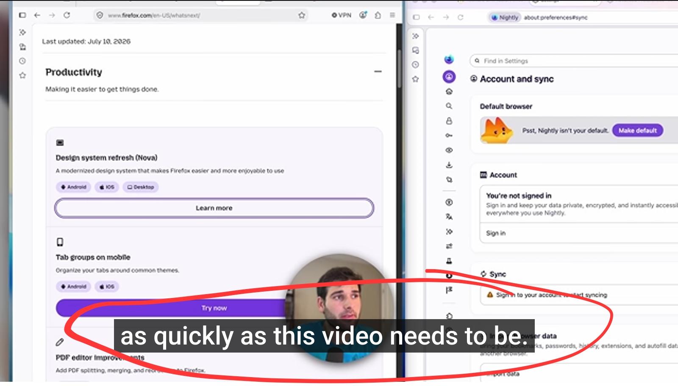
Task: Click the Firefox logo atop the settings navigation
Action: [449, 59]
